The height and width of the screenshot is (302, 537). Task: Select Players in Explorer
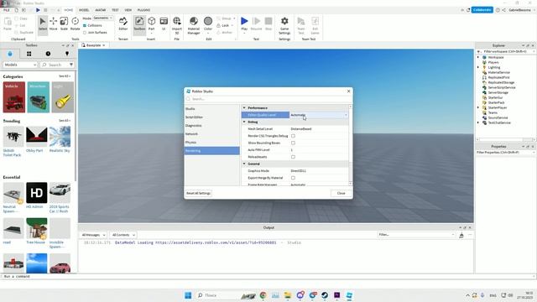[x=493, y=62]
